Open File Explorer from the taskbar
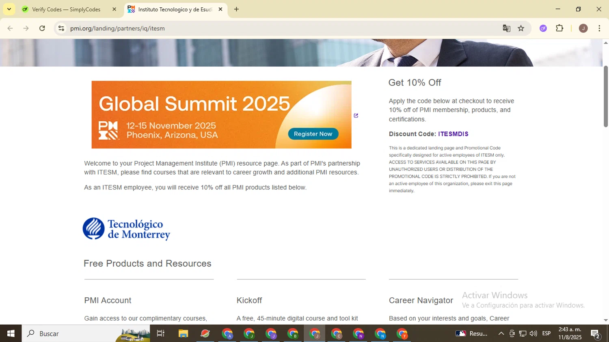Image resolution: width=609 pixels, height=342 pixels. click(183, 333)
